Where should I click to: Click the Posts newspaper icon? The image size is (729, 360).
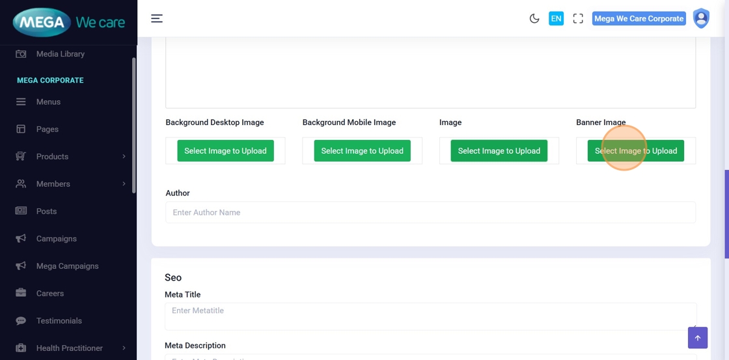(x=21, y=212)
